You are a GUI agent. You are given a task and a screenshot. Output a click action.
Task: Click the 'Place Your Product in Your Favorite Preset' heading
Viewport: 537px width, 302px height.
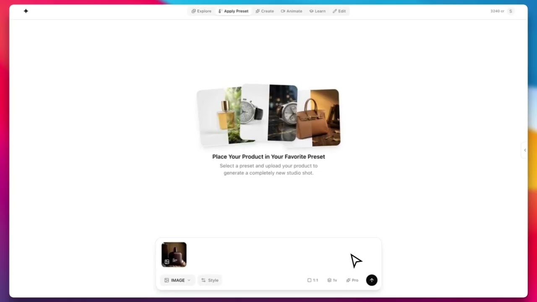click(x=268, y=156)
